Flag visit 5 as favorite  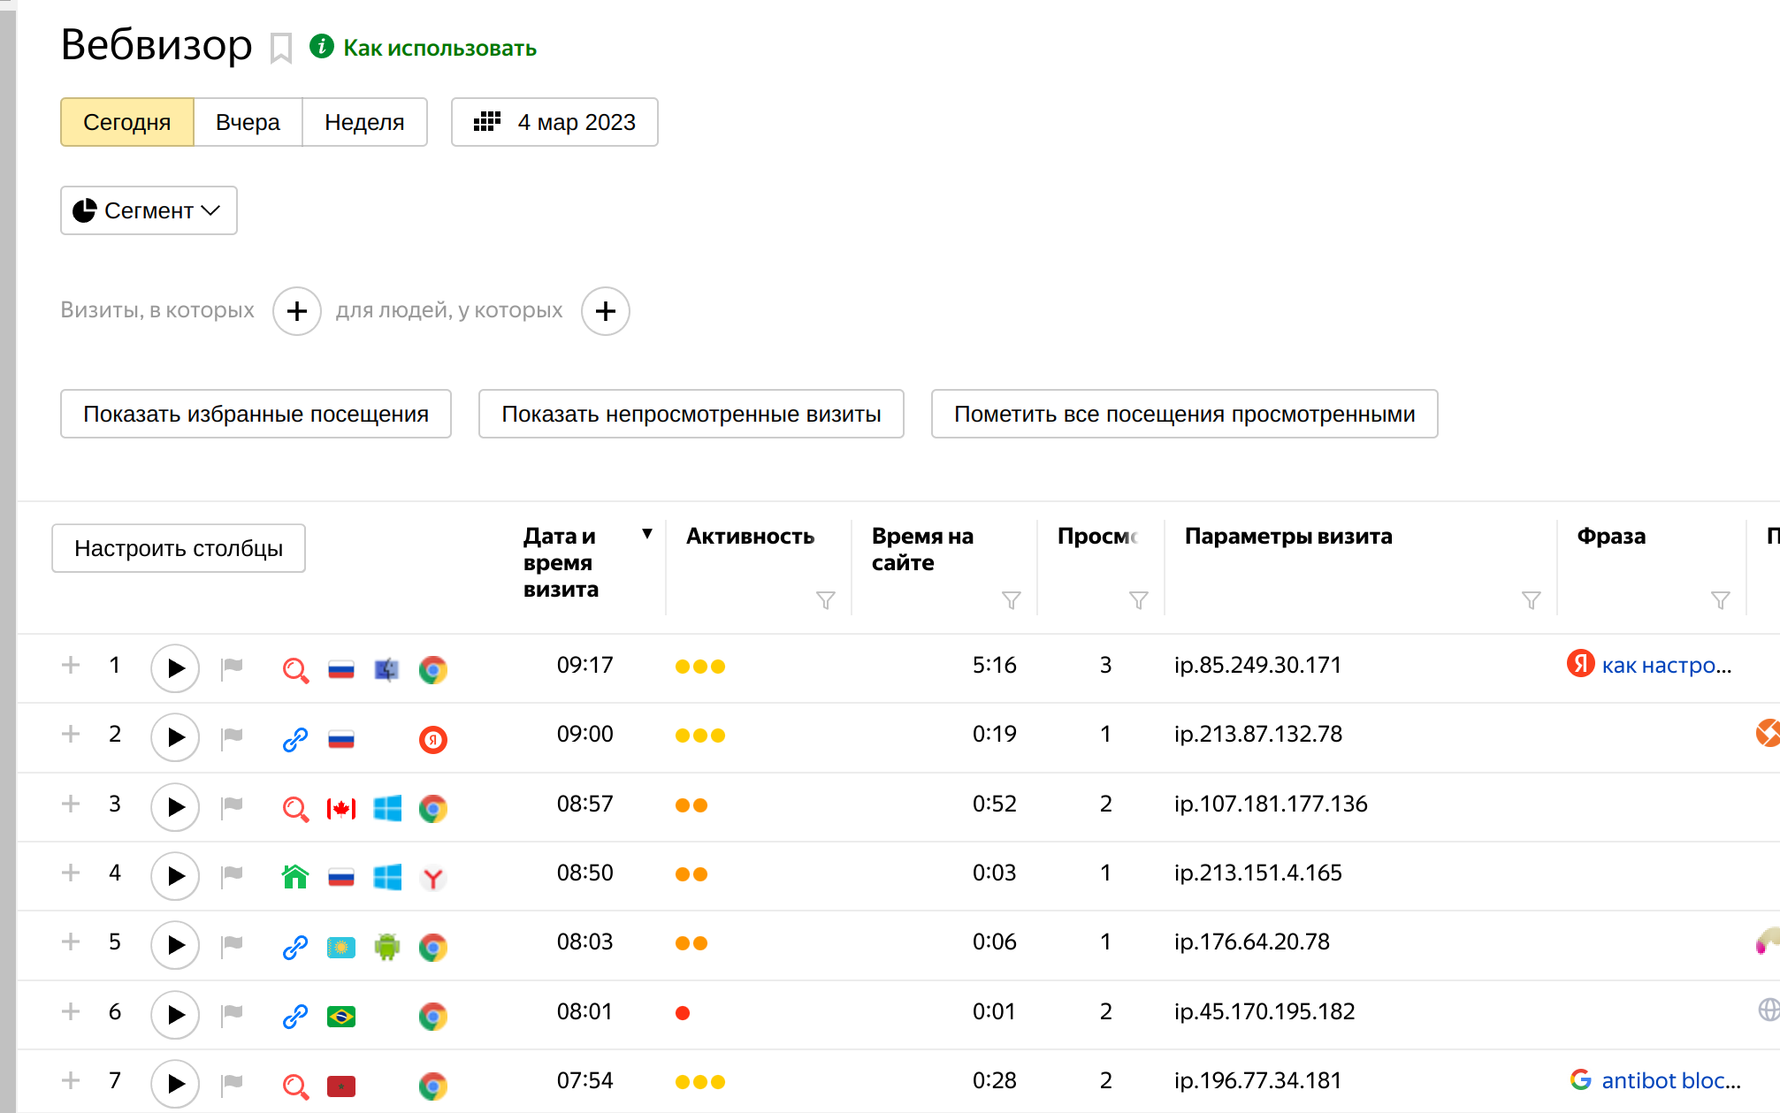(x=233, y=943)
